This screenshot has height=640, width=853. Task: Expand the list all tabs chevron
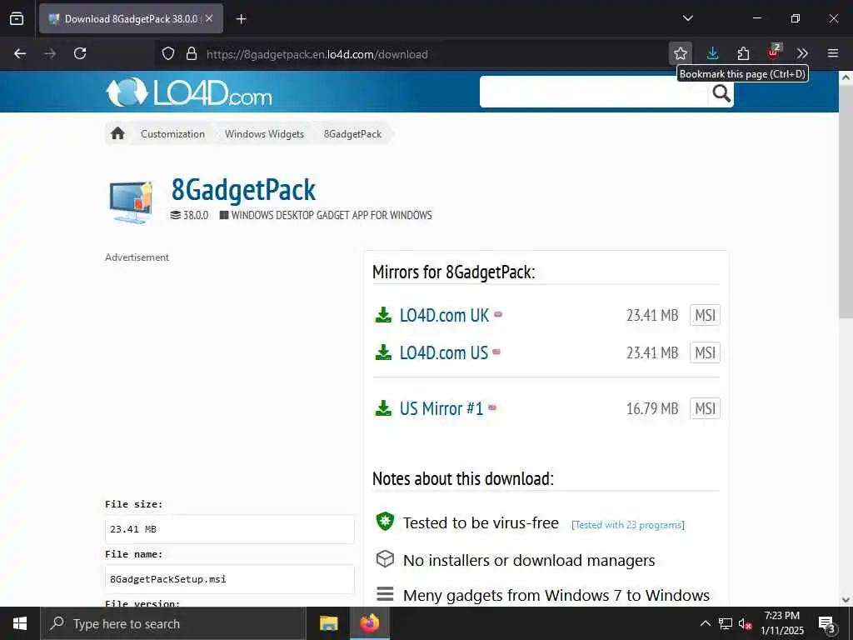coord(687,18)
